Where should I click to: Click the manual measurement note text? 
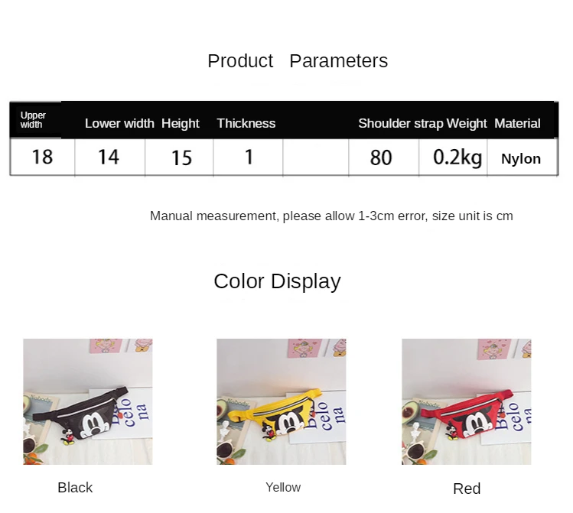[331, 216]
